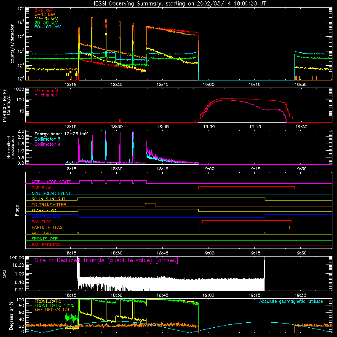Click the raised SC_TRANSMITTER pulse in flags panel

[150, 203]
